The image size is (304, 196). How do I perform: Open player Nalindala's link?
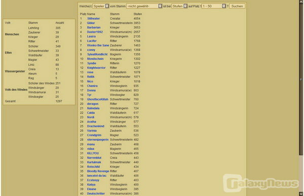tap(93, 108)
